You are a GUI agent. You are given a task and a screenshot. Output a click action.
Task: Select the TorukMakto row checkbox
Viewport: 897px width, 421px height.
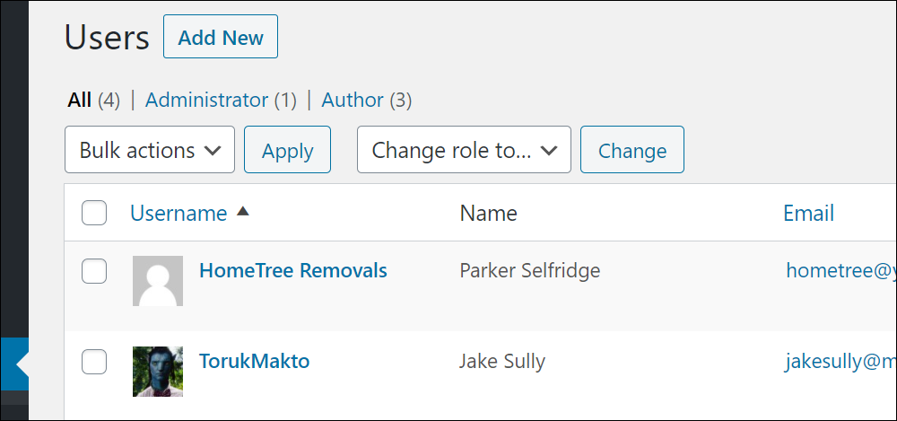coord(94,362)
